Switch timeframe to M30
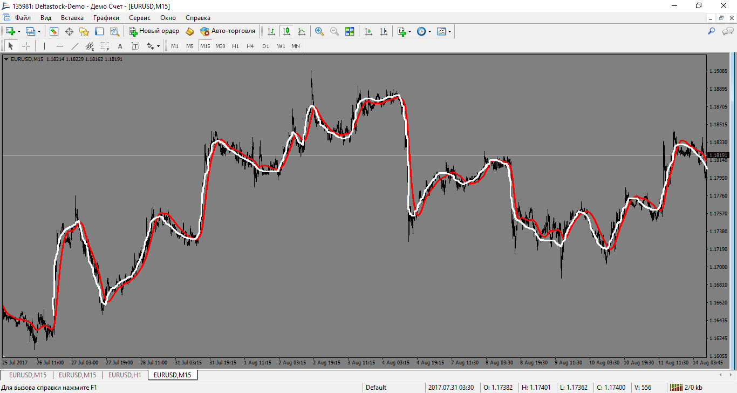The image size is (737, 393). pos(220,46)
